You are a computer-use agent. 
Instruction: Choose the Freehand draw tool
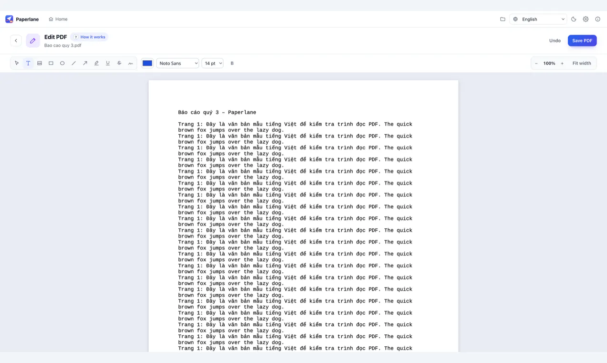pyautogui.click(x=130, y=63)
